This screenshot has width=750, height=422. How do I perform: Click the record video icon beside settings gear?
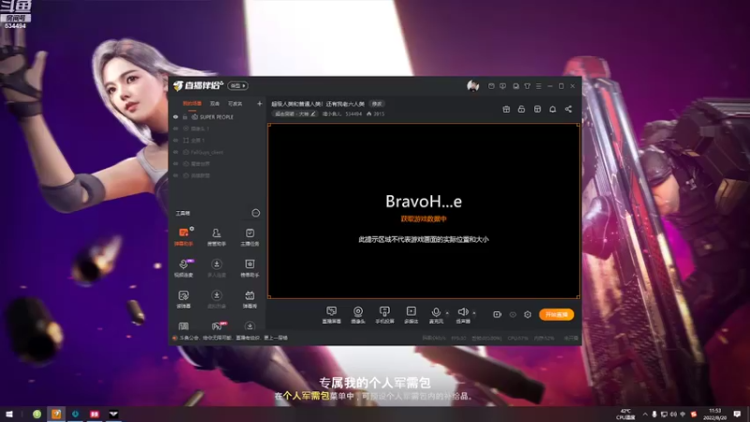click(497, 314)
